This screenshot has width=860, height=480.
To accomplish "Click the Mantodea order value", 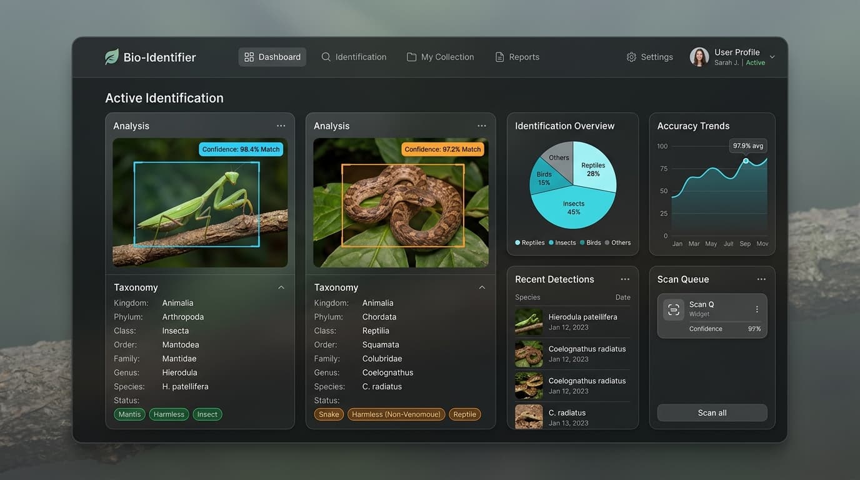I will point(181,345).
